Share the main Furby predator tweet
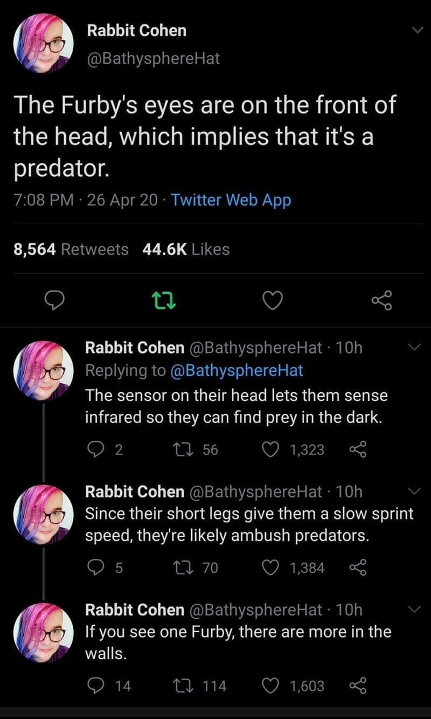The width and height of the screenshot is (431, 719). click(x=383, y=301)
